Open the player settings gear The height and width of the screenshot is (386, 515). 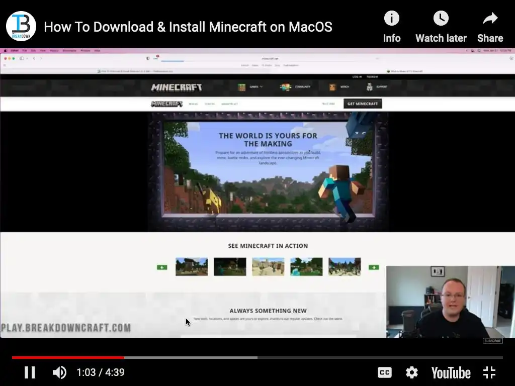(411, 372)
